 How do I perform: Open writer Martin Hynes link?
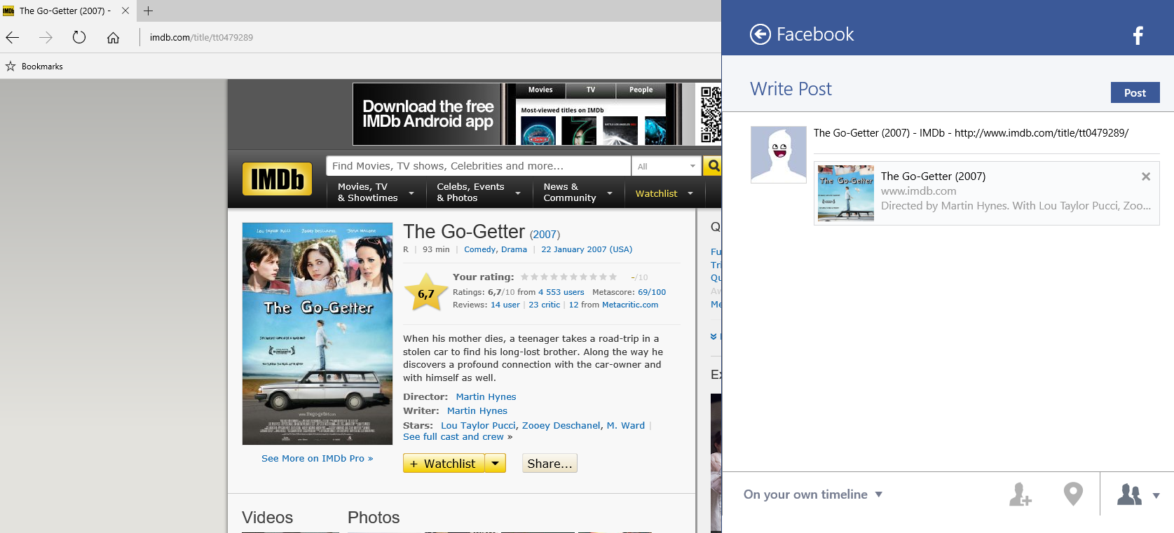[477, 410]
